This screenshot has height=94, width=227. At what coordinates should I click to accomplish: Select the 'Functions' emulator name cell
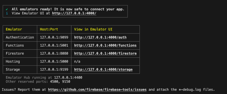point(15,45)
